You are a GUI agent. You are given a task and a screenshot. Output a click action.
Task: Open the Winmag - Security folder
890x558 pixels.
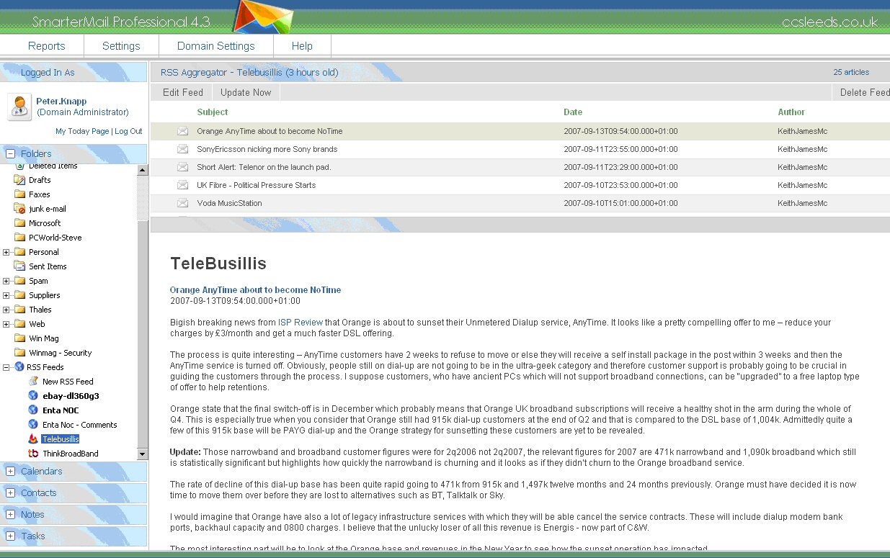61,353
